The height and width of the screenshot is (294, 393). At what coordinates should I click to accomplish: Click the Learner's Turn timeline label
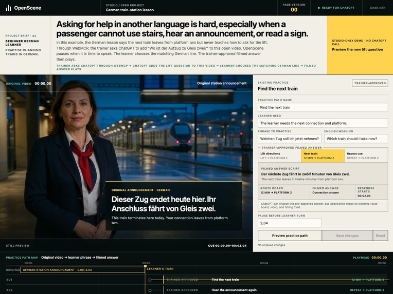point(160,269)
